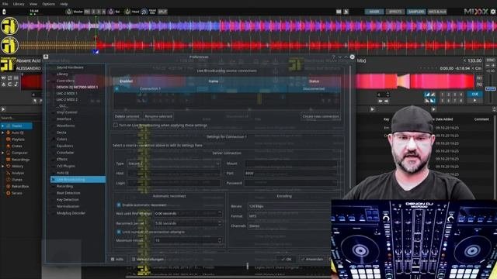
Task: Open the File menu
Action: [5, 4]
